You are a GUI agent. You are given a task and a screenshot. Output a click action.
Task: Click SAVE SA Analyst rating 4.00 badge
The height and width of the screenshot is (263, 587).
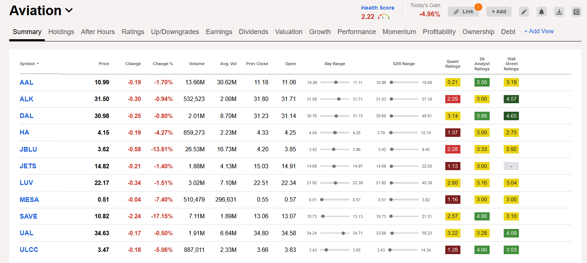click(x=482, y=216)
